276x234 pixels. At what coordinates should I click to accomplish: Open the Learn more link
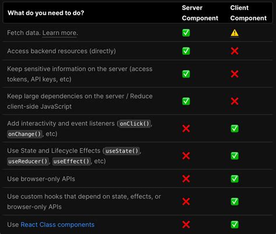(x=60, y=33)
